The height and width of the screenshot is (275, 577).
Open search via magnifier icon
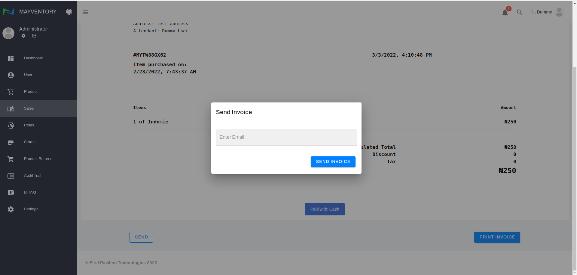point(519,12)
